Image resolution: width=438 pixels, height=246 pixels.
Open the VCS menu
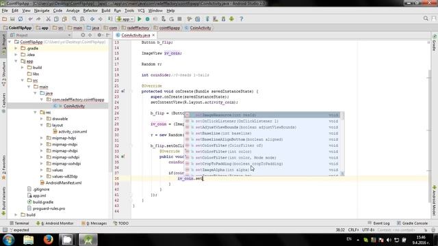[x=141, y=11]
